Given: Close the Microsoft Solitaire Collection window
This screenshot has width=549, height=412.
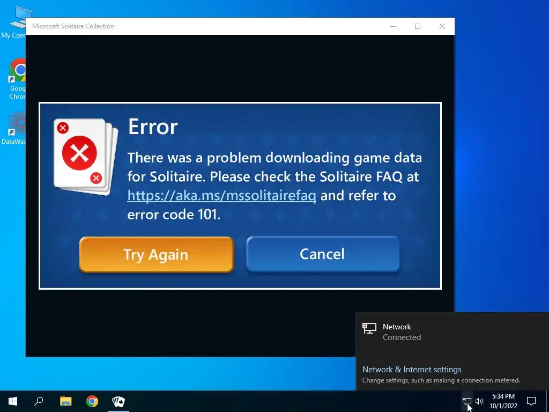Looking at the screenshot, I should [x=442, y=26].
